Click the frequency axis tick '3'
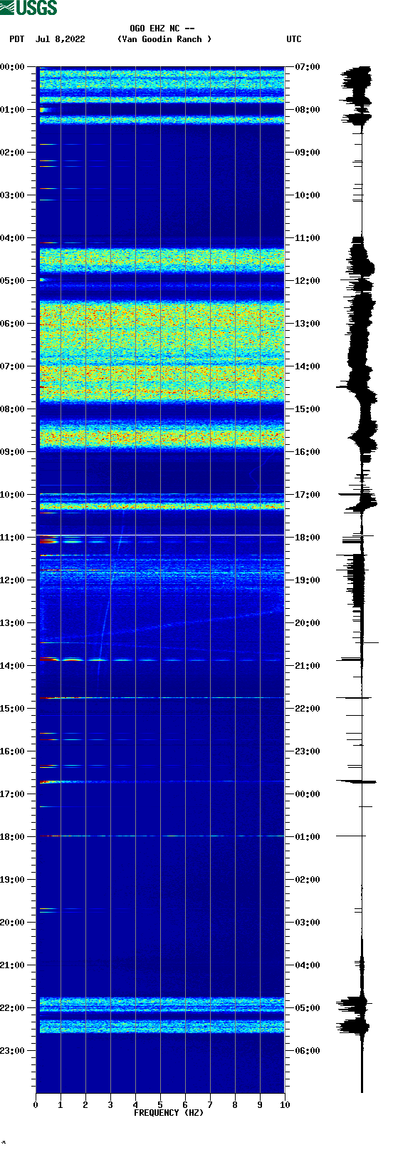393x1150 pixels. [110, 1105]
